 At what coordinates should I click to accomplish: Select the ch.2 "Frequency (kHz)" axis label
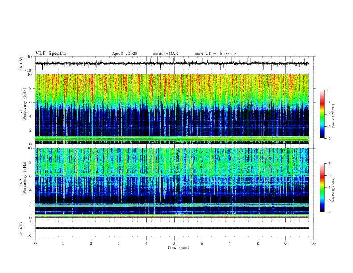click(25, 178)
